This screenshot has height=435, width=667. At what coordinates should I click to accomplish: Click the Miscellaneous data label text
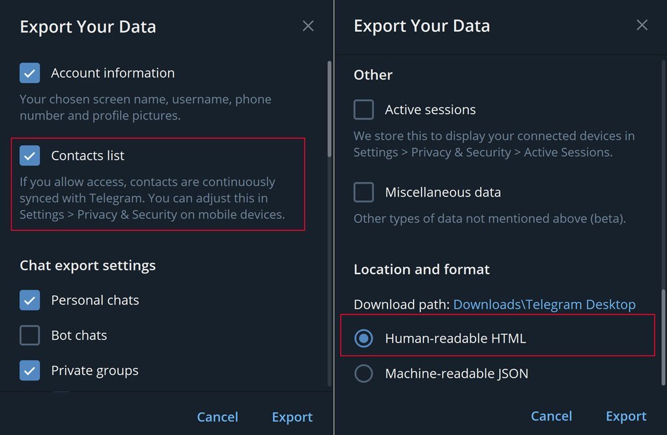click(x=443, y=192)
